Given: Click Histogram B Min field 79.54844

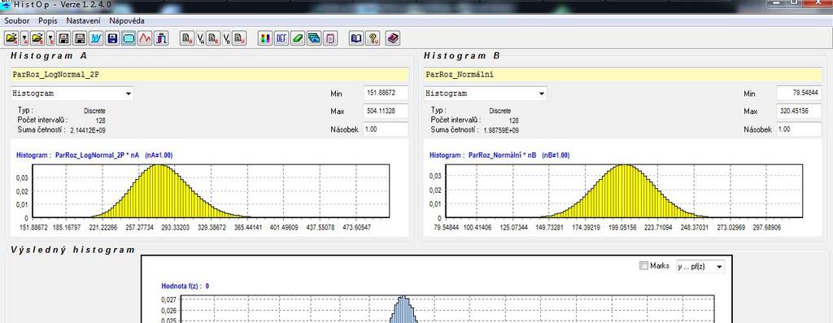Looking at the screenshot, I should [x=799, y=93].
